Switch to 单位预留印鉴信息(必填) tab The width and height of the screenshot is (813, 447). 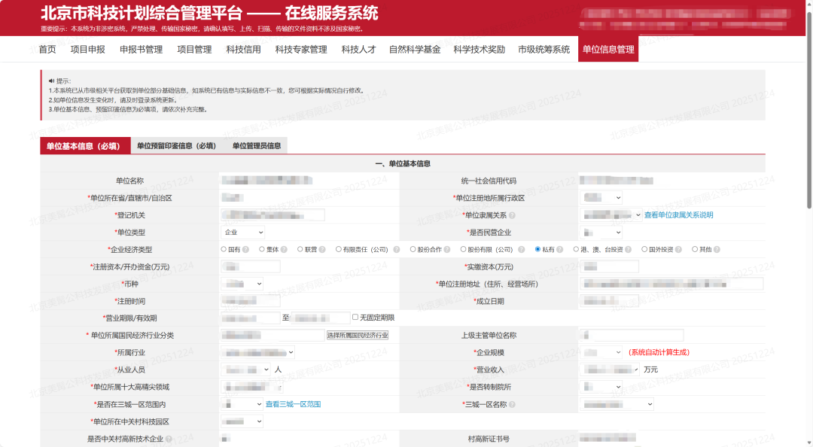pyautogui.click(x=176, y=146)
